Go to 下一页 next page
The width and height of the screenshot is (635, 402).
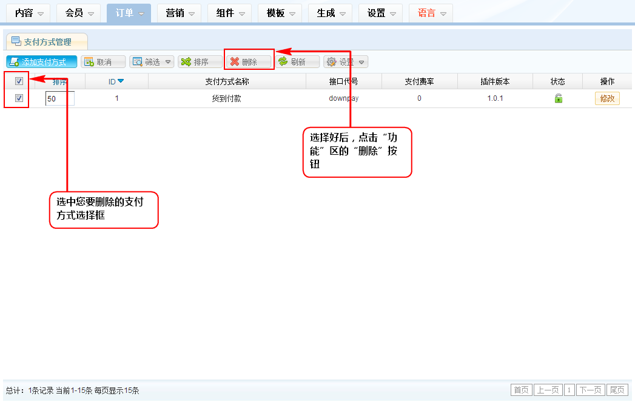590,390
